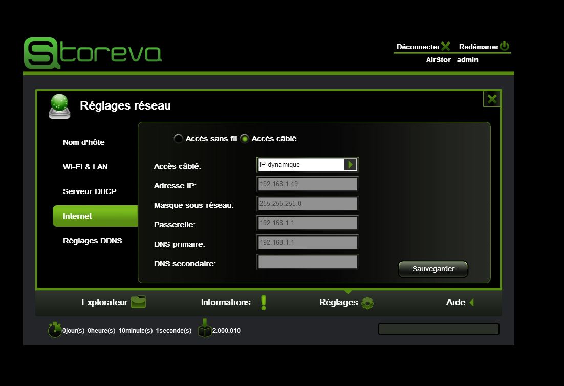
Task: Select the Accès sans fil radio button
Action: (x=178, y=139)
